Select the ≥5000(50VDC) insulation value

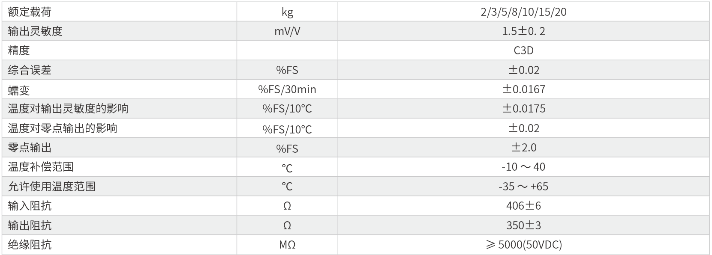click(523, 245)
